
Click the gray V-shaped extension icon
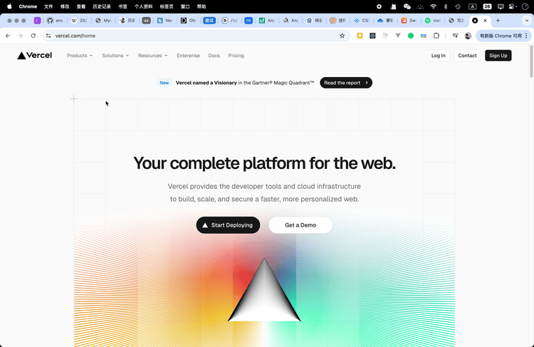pos(398,36)
